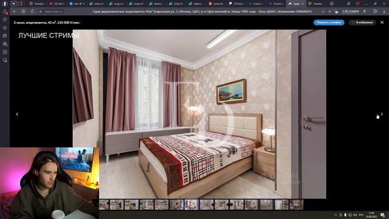Show the previous photo with the left arrow

coord(17,114)
